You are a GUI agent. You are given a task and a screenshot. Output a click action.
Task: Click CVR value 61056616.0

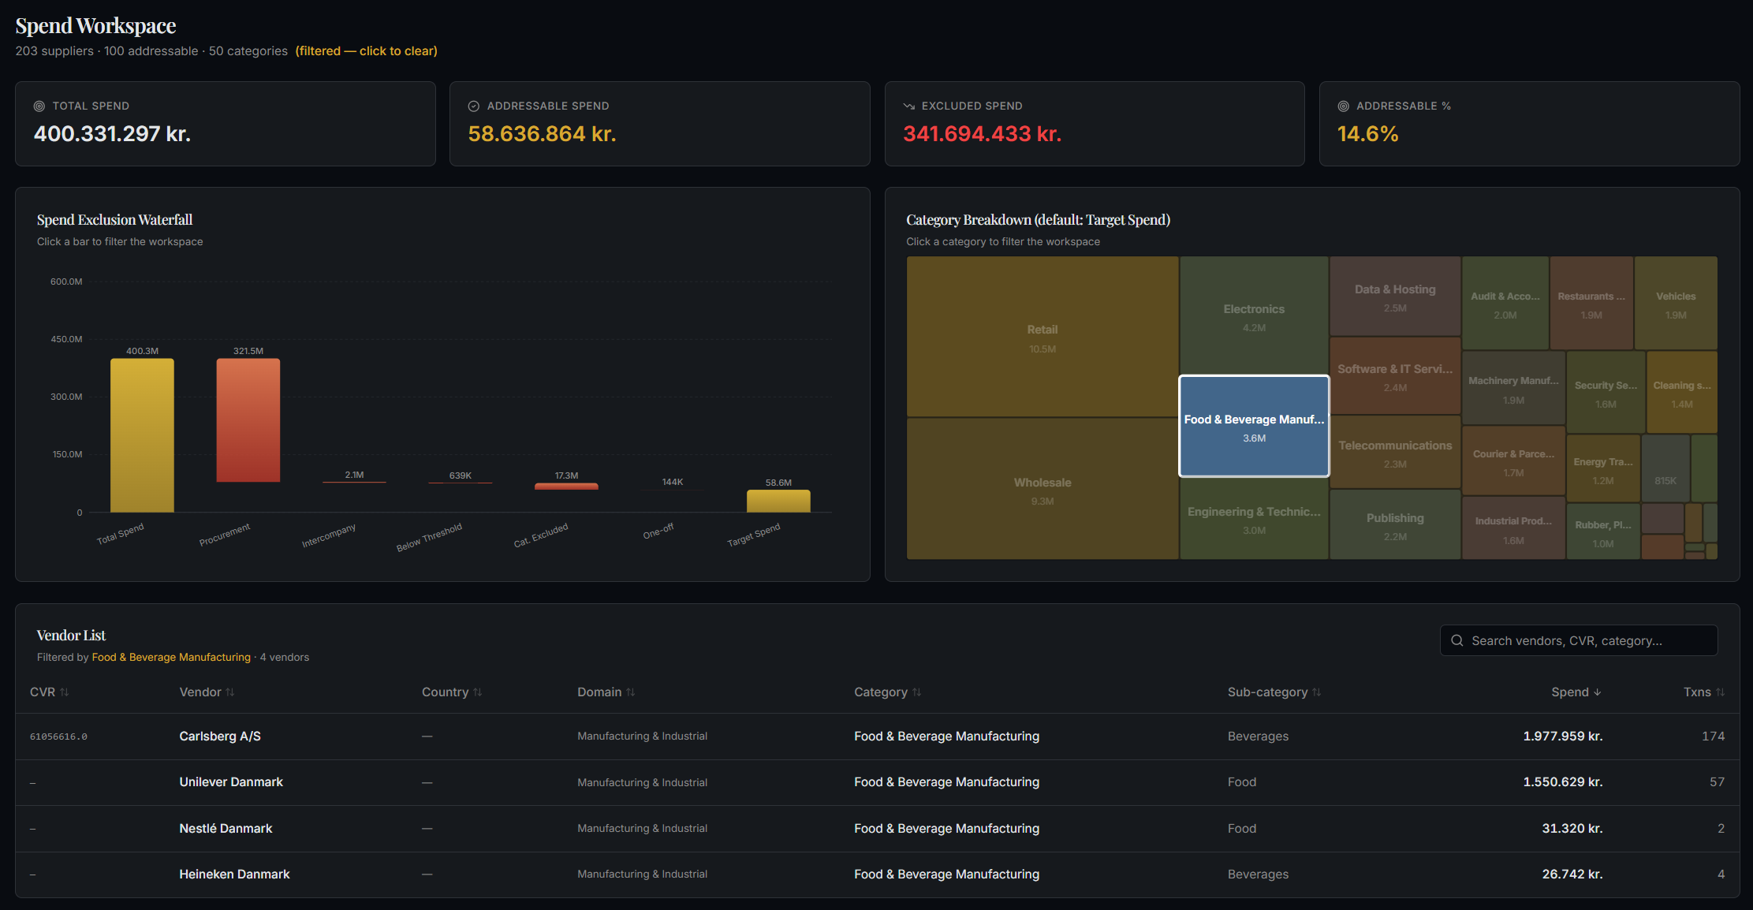tap(58, 737)
